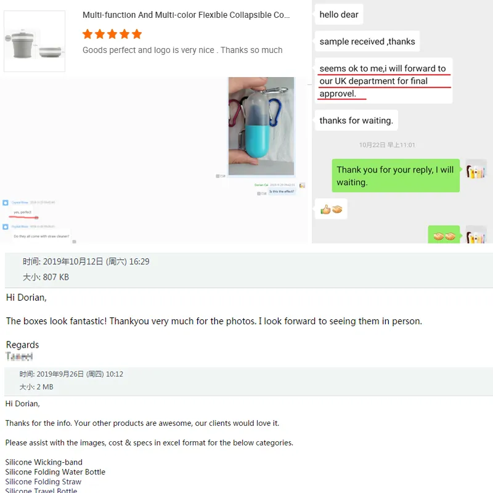Click the collapsible cup product thumbnail
Screen dimensions: 493x493
click(x=35, y=41)
